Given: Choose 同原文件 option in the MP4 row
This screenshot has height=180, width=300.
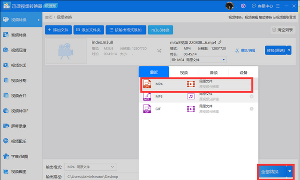Looking at the screenshot, I should click(206, 81).
